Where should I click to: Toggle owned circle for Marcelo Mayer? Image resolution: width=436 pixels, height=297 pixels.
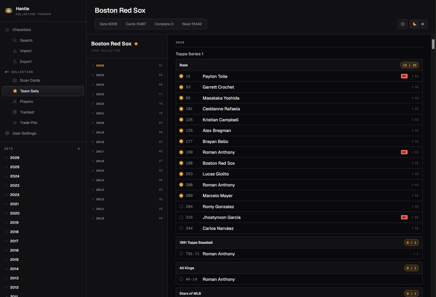tap(181, 196)
